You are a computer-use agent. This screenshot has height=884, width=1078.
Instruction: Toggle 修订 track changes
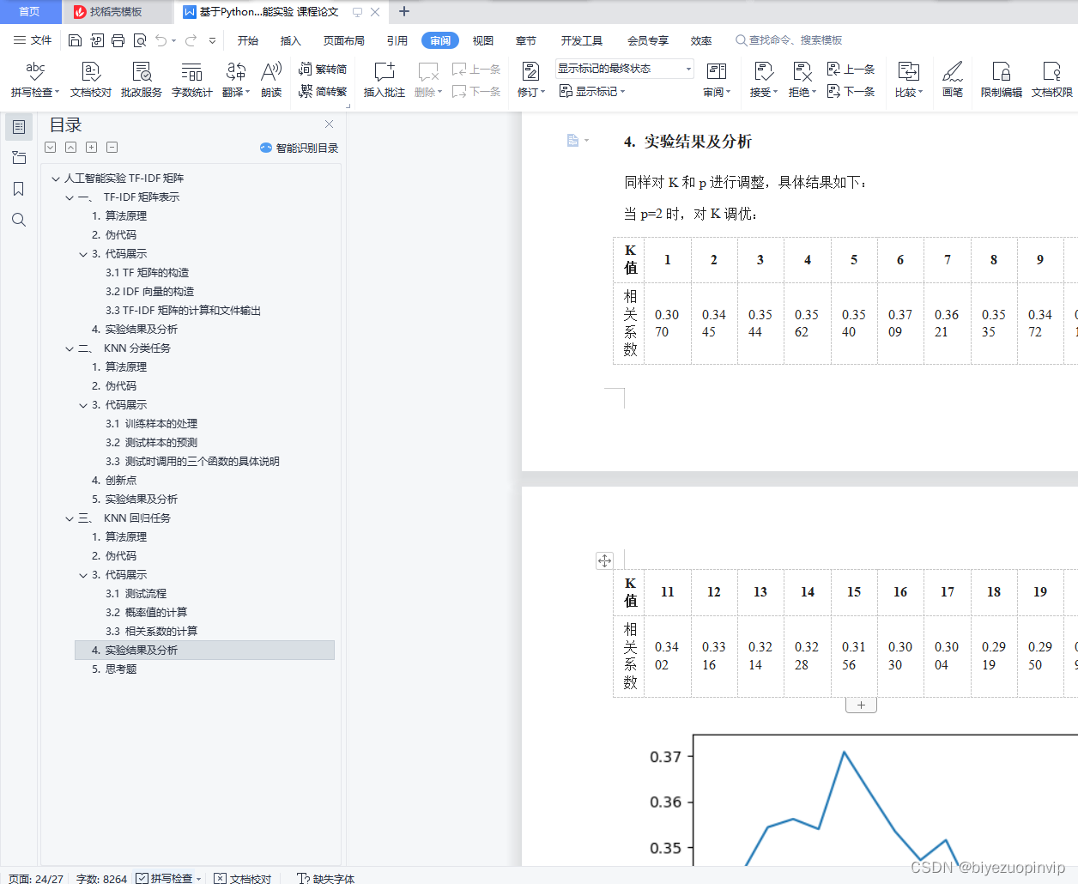tap(531, 80)
